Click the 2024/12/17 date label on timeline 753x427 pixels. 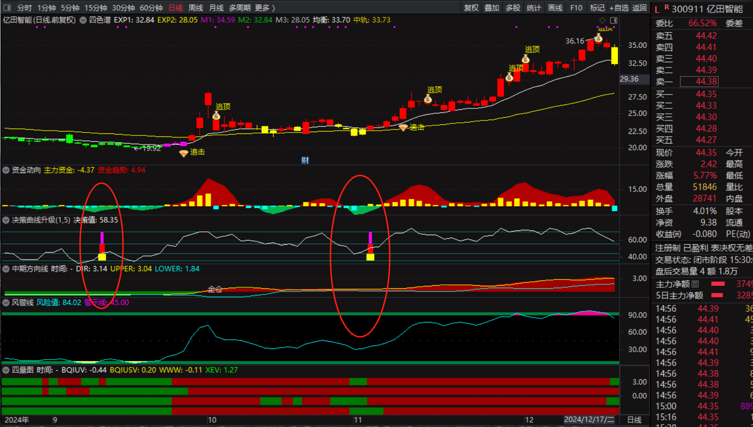tap(589, 420)
